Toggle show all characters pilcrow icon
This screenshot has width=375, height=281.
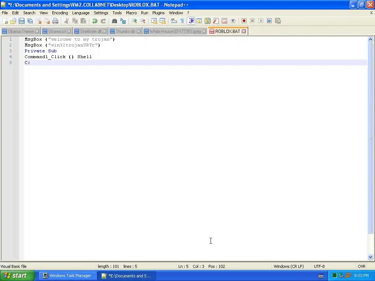click(182, 21)
